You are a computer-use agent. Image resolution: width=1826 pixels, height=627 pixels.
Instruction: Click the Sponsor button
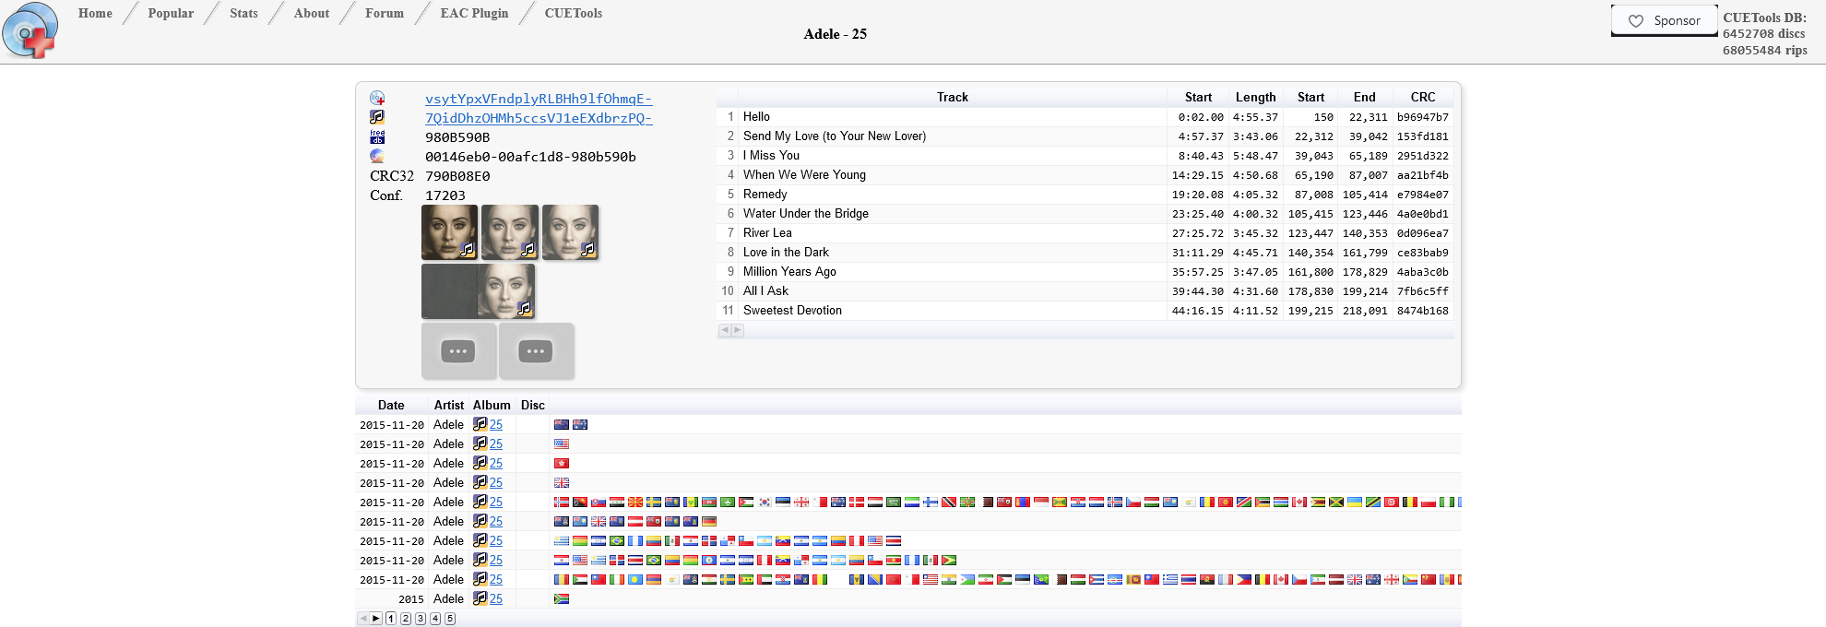click(x=1665, y=21)
